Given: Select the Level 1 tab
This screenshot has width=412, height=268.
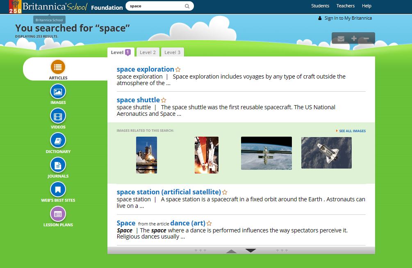Looking at the screenshot, I should click(121, 52).
